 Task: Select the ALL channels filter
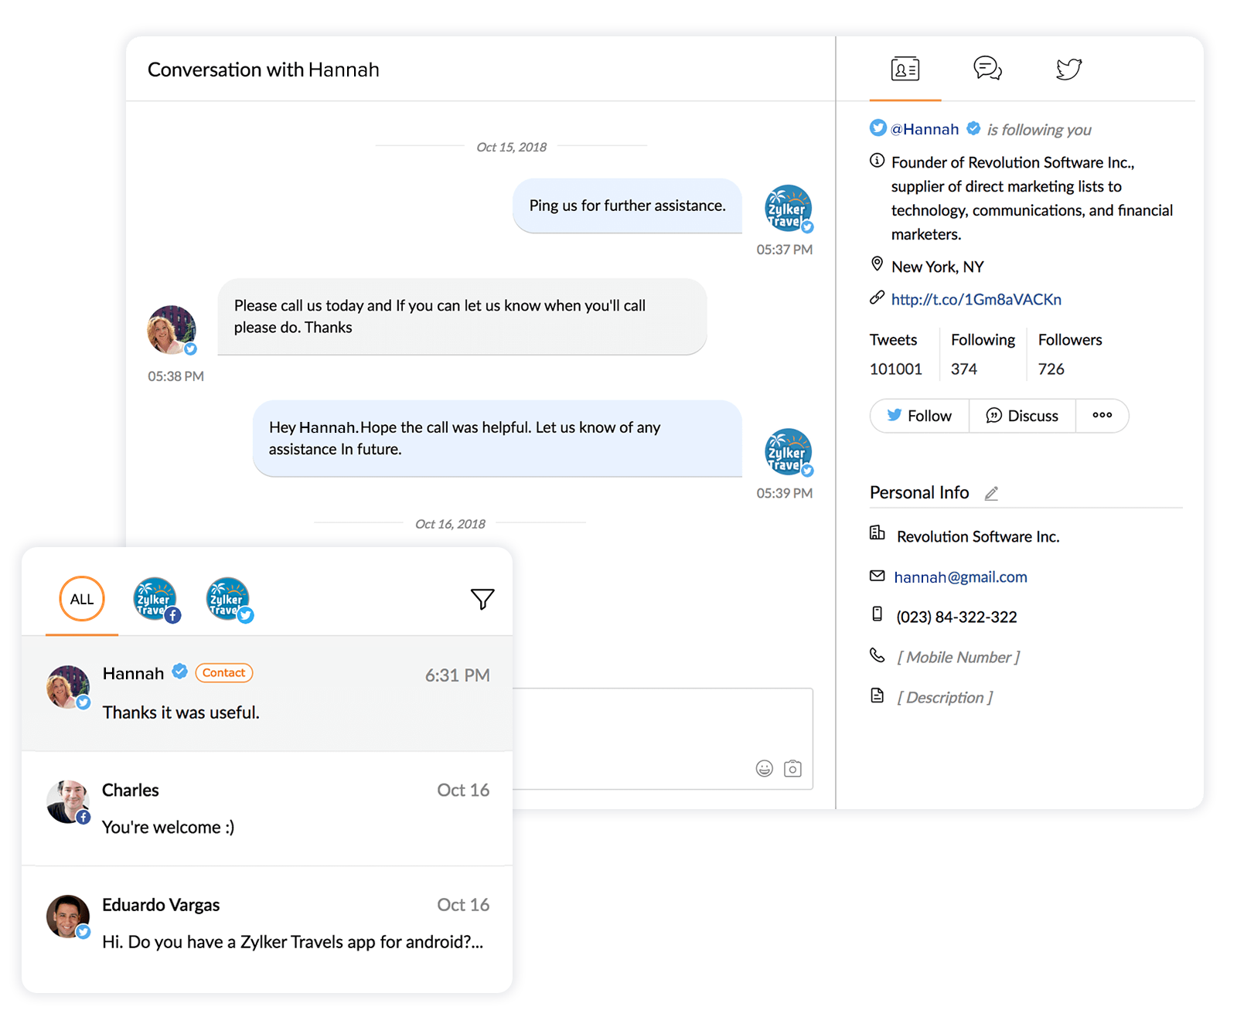coord(82,599)
